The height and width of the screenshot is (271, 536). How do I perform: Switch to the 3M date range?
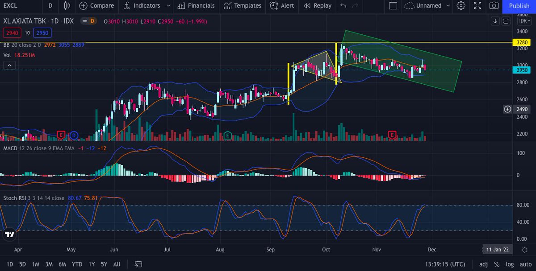(x=49, y=264)
